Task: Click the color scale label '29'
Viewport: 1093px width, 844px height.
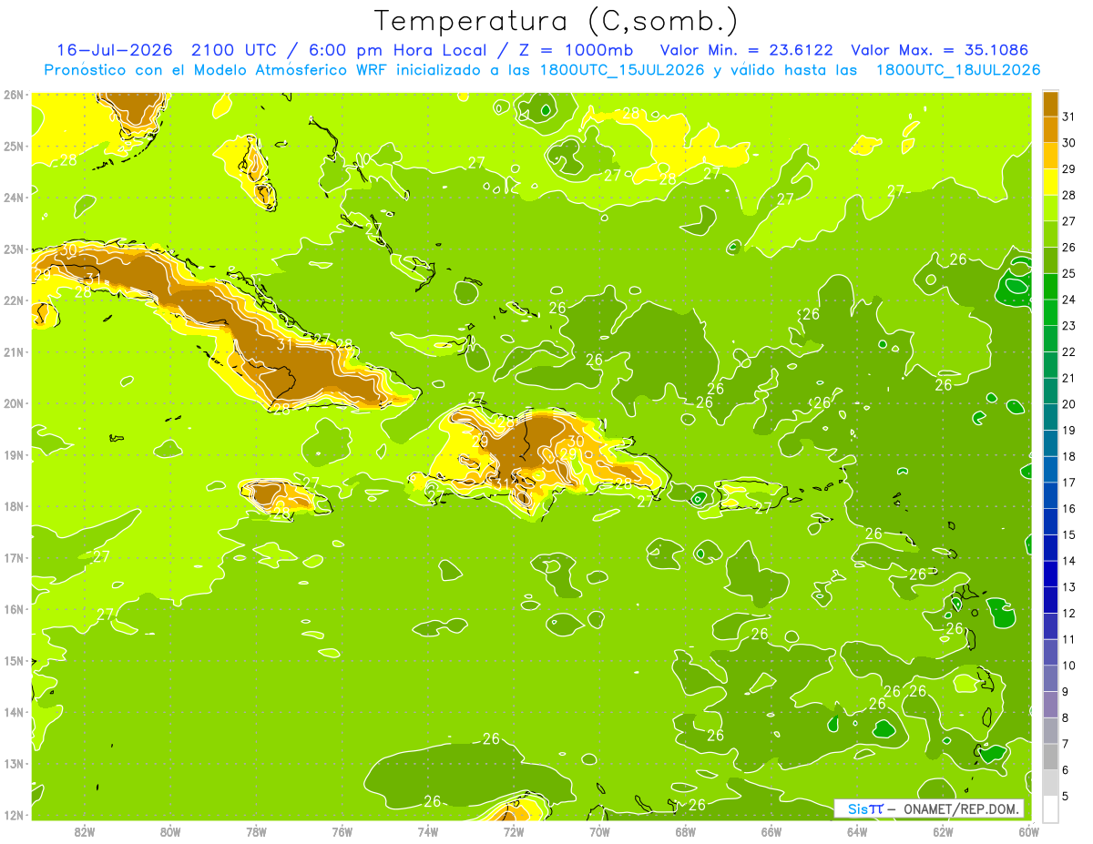Action: point(1068,169)
